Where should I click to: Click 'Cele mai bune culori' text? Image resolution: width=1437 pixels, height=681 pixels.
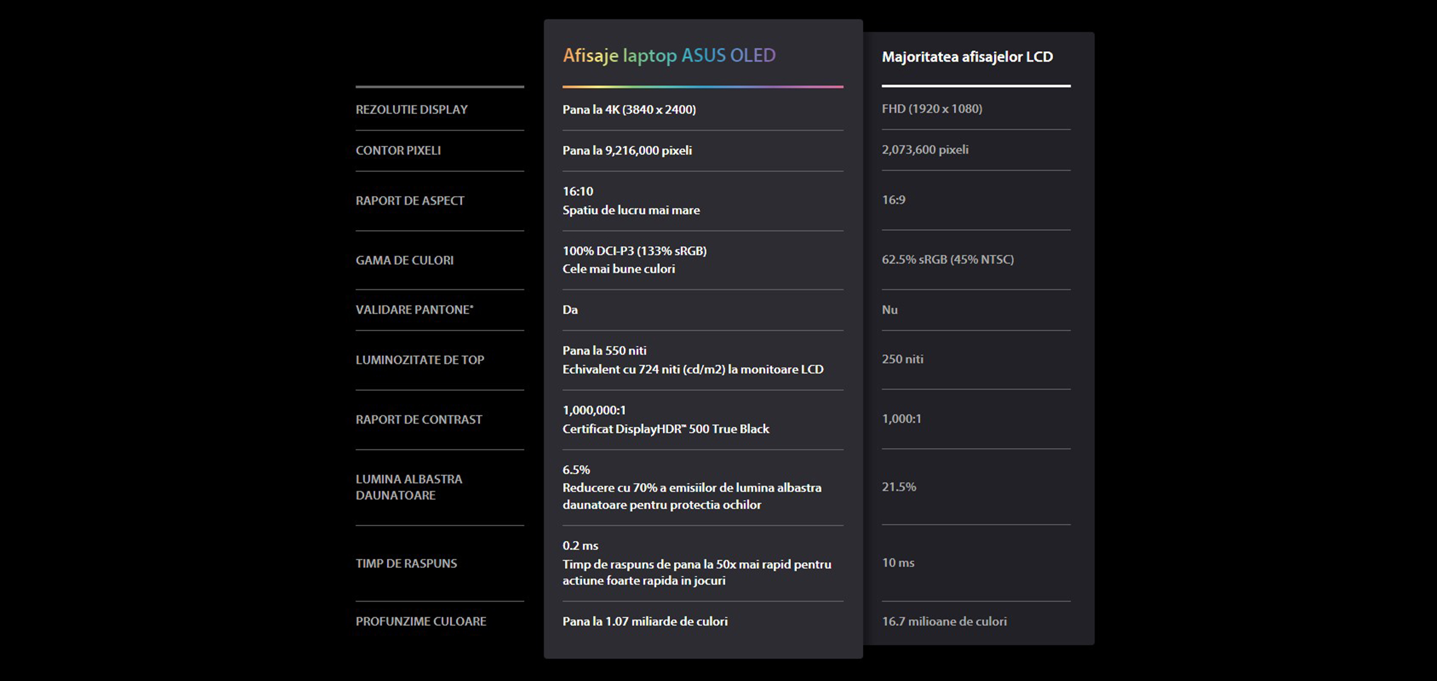click(x=619, y=268)
